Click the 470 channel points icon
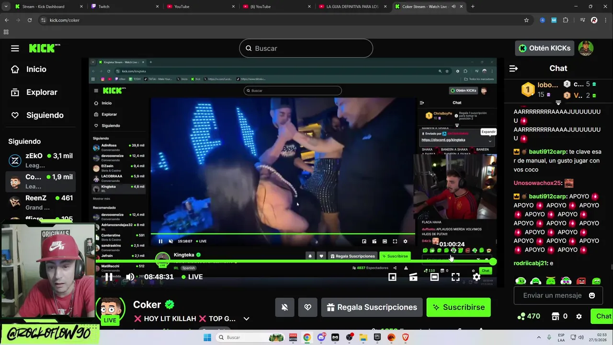Image resolution: width=613 pixels, height=345 pixels. (x=521, y=316)
